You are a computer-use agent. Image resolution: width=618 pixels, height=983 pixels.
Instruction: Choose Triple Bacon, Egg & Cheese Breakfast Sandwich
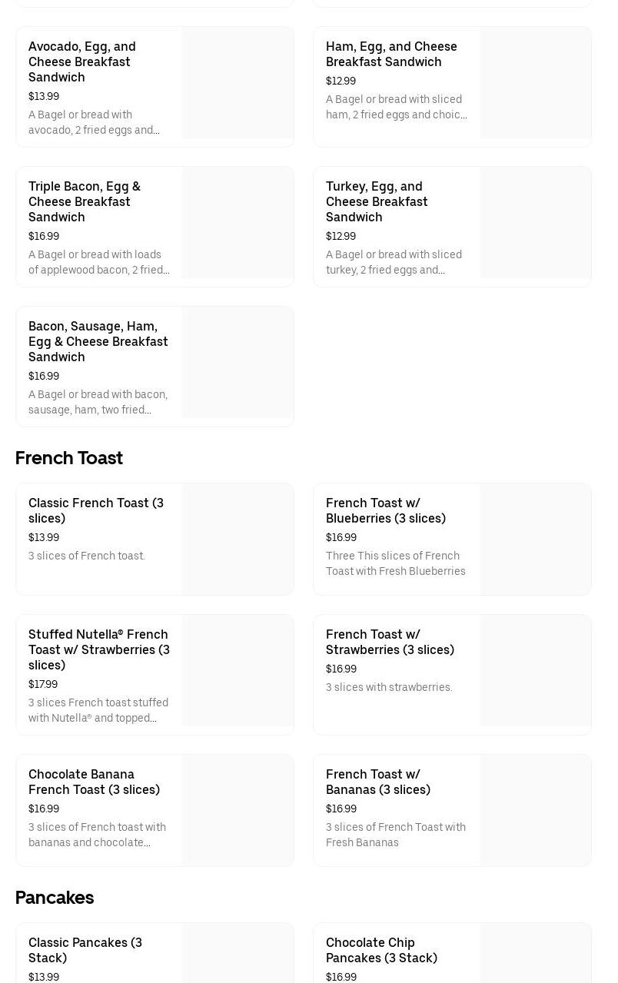(x=85, y=201)
